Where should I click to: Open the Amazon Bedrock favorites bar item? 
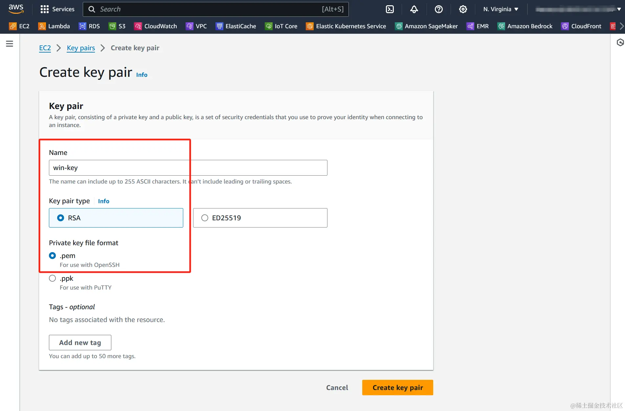(525, 26)
